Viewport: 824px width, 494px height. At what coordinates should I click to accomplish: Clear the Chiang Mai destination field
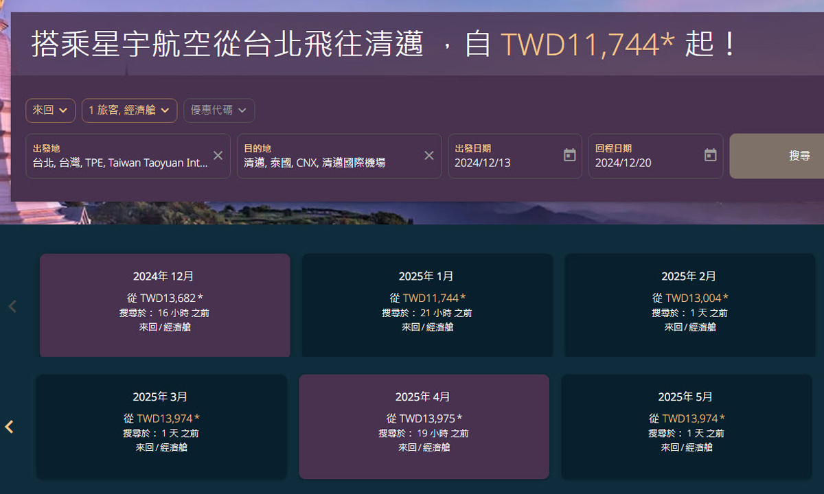[x=429, y=156]
